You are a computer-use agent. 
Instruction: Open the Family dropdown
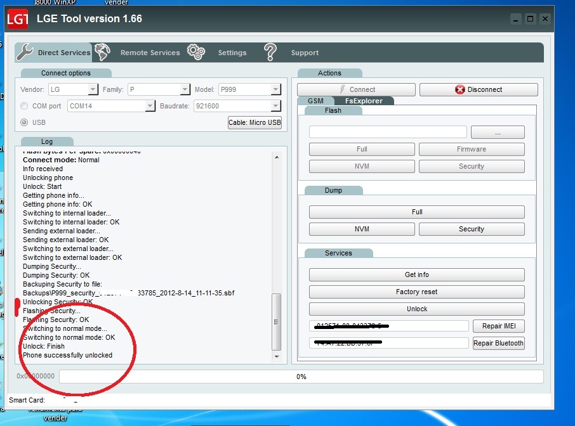185,89
